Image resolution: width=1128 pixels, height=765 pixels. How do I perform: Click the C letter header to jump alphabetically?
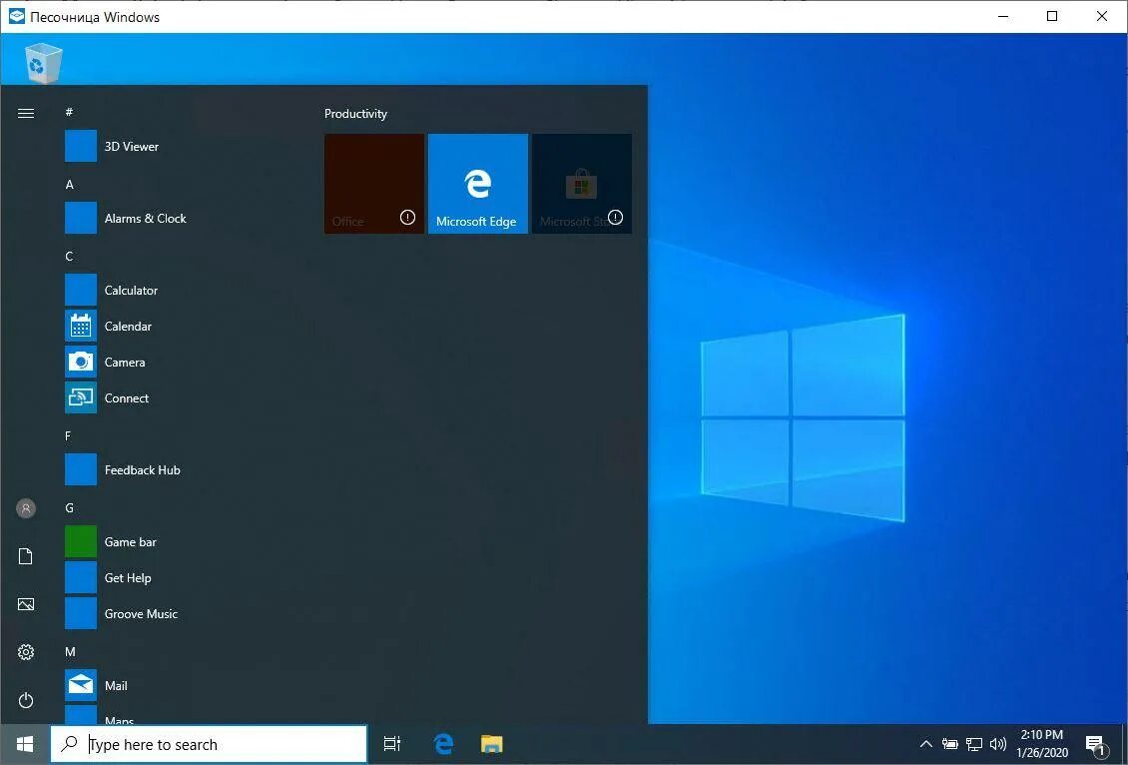(x=69, y=256)
